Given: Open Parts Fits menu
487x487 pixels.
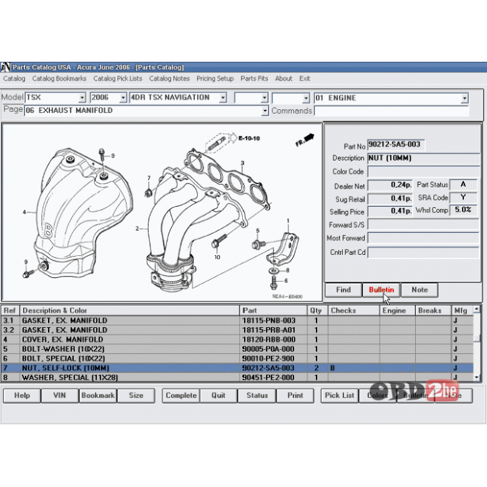Looking at the screenshot, I should 254,79.
